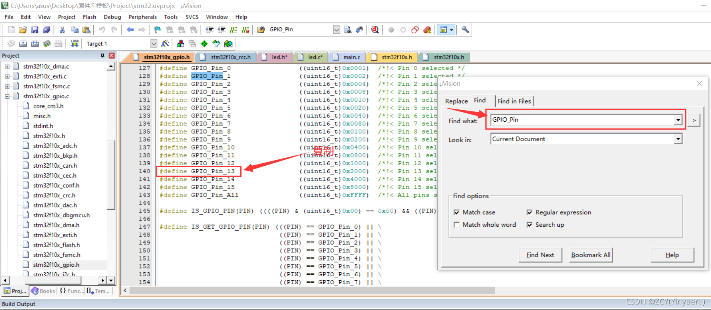Insert a bookmark using the flag icon
This screenshot has height=310, width=711.
(158, 30)
